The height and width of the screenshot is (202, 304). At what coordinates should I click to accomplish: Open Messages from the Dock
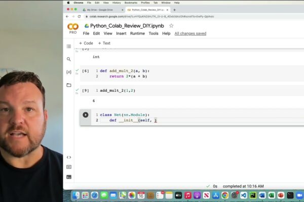(x=104, y=195)
